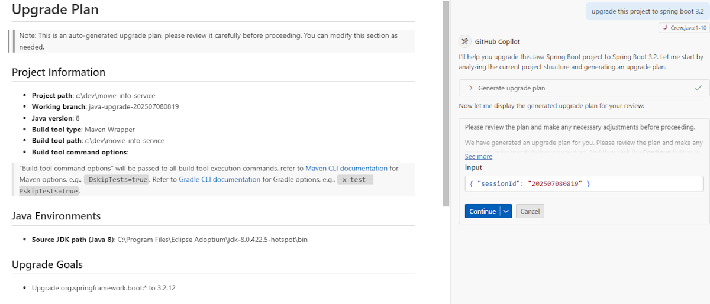
Task: Click the checkmark on Generate upgrade plan
Action: (x=698, y=88)
